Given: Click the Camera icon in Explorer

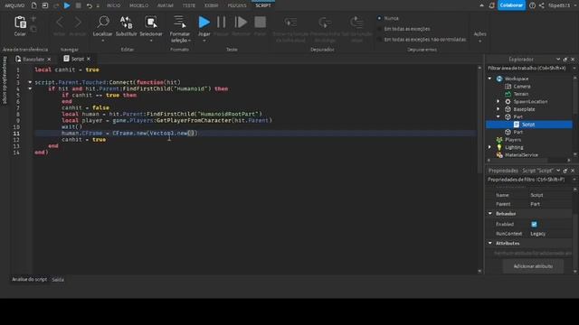Looking at the screenshot, I should 508,87.
